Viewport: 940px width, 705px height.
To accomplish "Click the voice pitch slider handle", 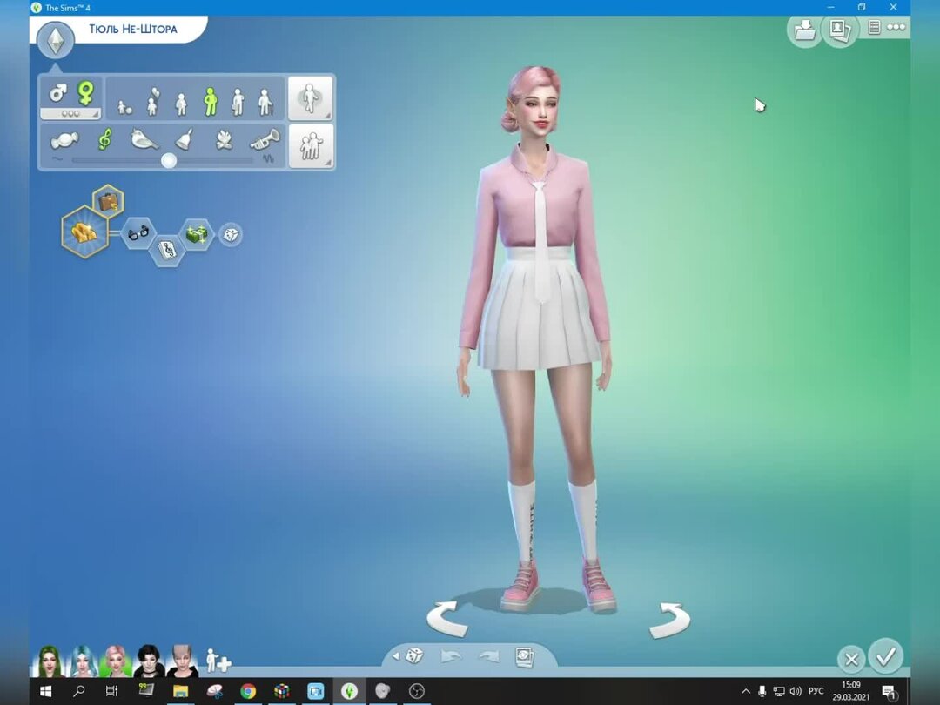I will click(x=169, y=161).
